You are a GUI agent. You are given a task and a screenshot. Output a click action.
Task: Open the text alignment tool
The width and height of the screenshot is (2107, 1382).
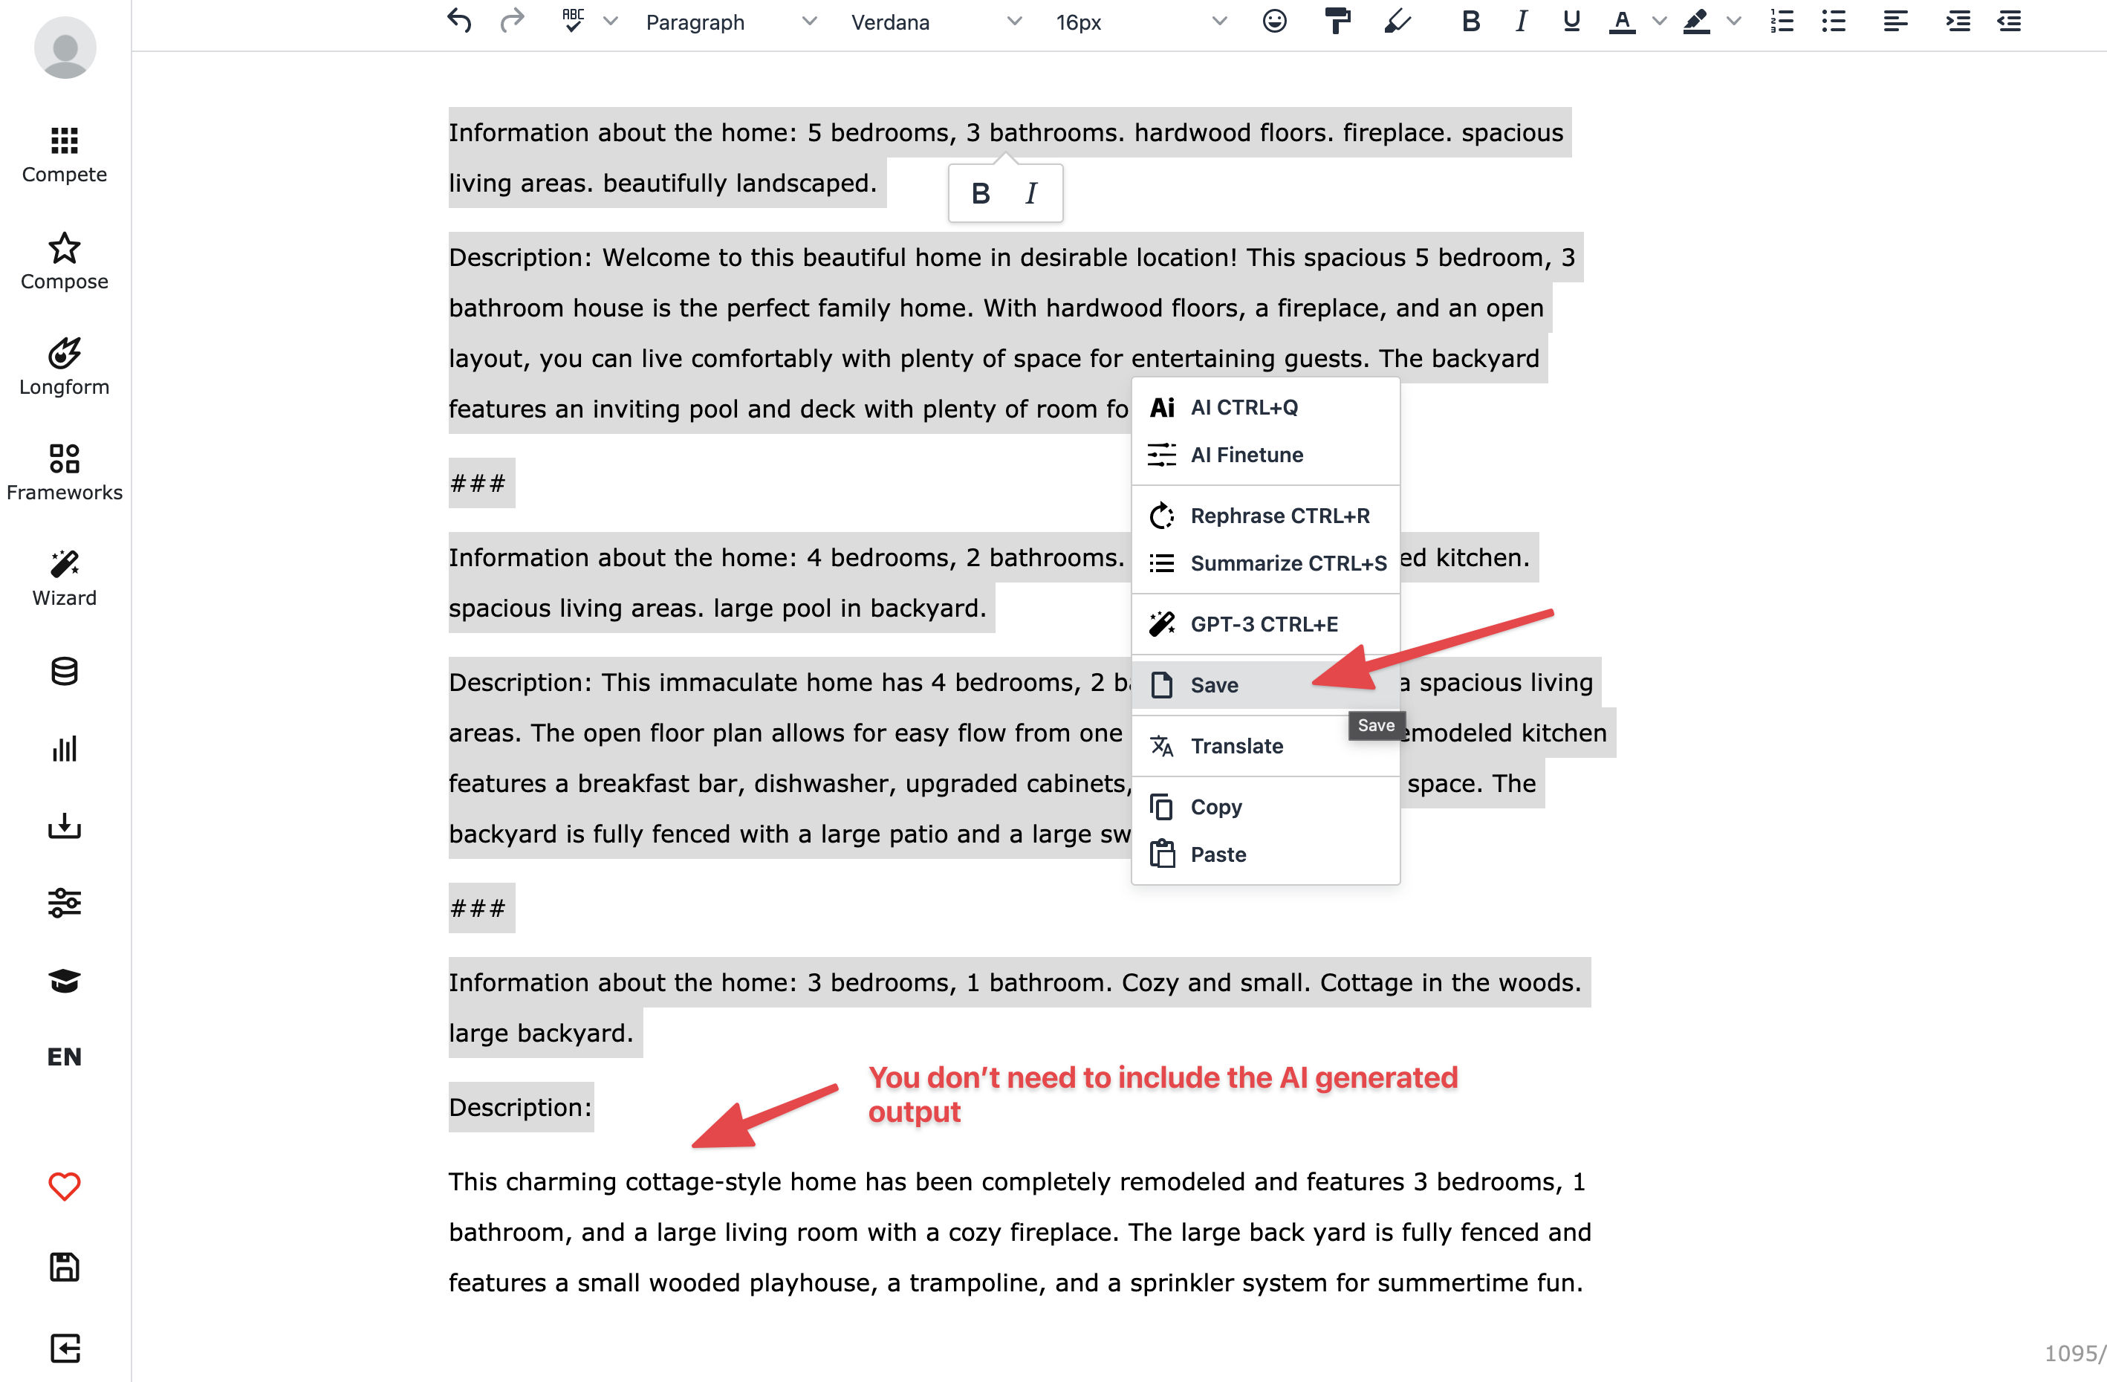[x=1895, y=22]
